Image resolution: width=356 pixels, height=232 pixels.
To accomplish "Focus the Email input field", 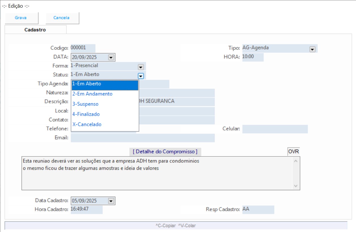I will click(x=143, y=138).
